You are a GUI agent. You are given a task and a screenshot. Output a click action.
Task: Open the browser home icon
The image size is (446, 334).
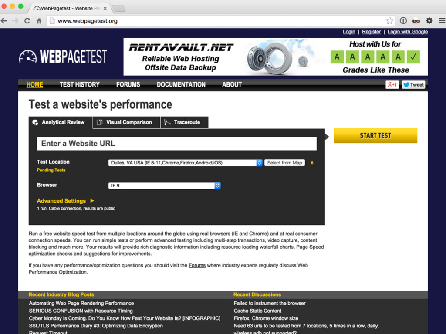[39, 21]
